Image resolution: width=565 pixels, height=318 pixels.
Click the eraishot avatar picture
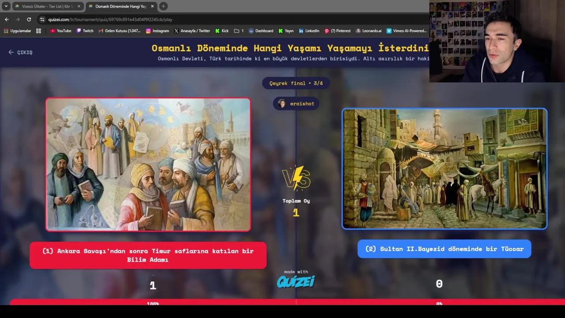click(282, 104)
